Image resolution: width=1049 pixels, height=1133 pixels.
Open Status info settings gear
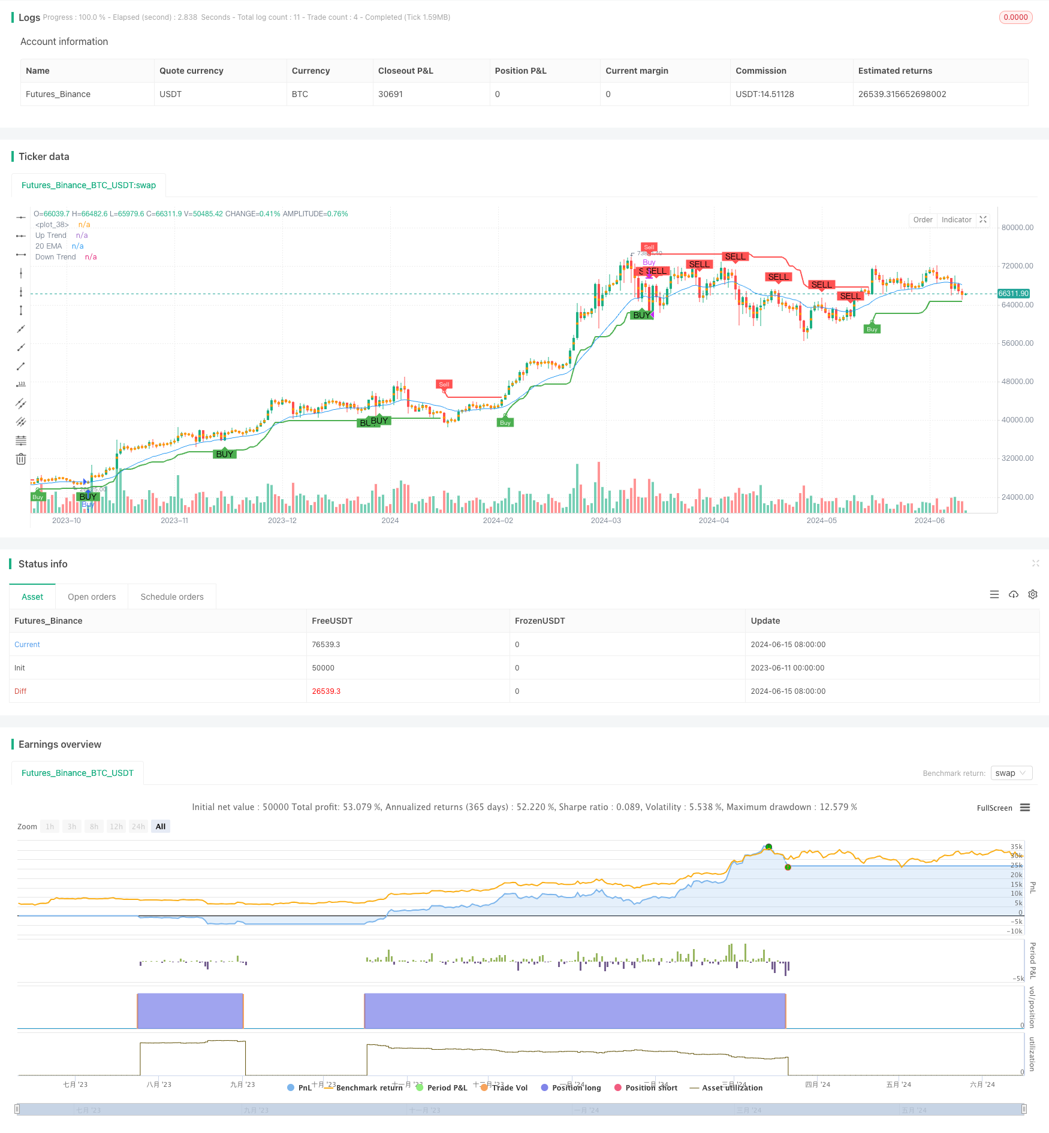(1033, 594)
